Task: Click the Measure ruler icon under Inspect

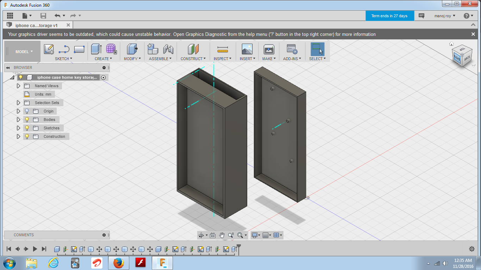Action: click(223, 49)
